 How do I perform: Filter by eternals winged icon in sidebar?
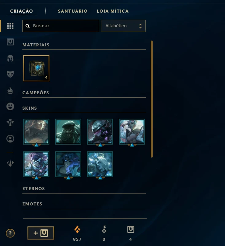pos(10,123)
